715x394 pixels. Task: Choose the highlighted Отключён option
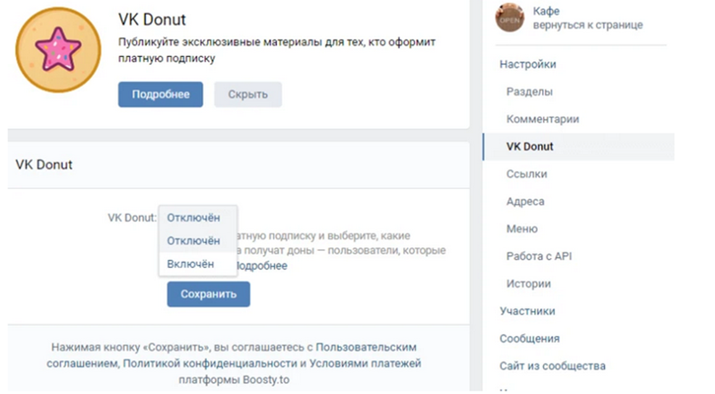point(193,240)
